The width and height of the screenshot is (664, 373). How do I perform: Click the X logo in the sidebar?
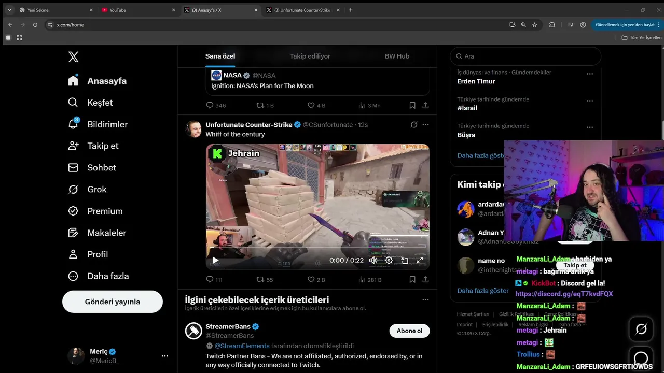(73, 57)
